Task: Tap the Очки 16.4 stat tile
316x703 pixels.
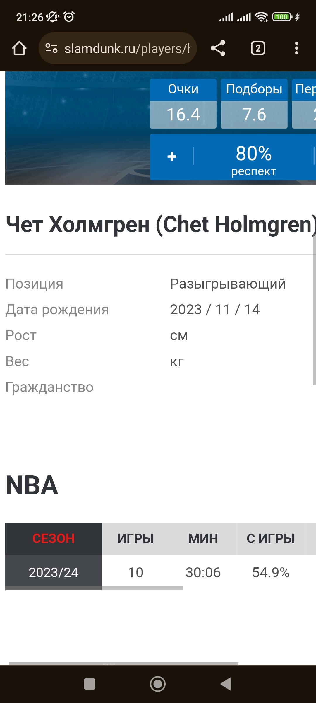Action: pos(183,104)
